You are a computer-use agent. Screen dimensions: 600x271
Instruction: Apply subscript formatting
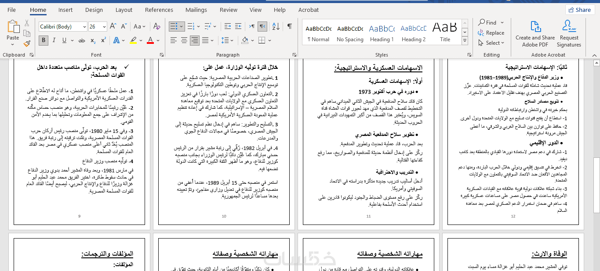(93, 40)
